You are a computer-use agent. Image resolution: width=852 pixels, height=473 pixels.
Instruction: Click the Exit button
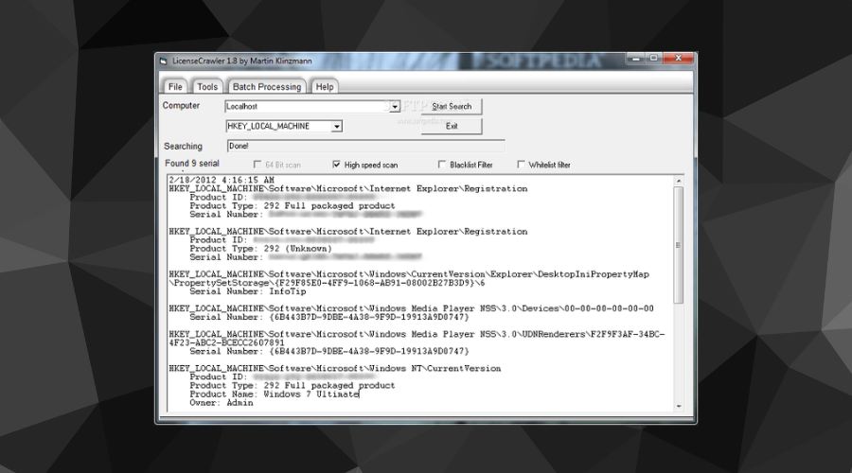click(x=452, y=126)
